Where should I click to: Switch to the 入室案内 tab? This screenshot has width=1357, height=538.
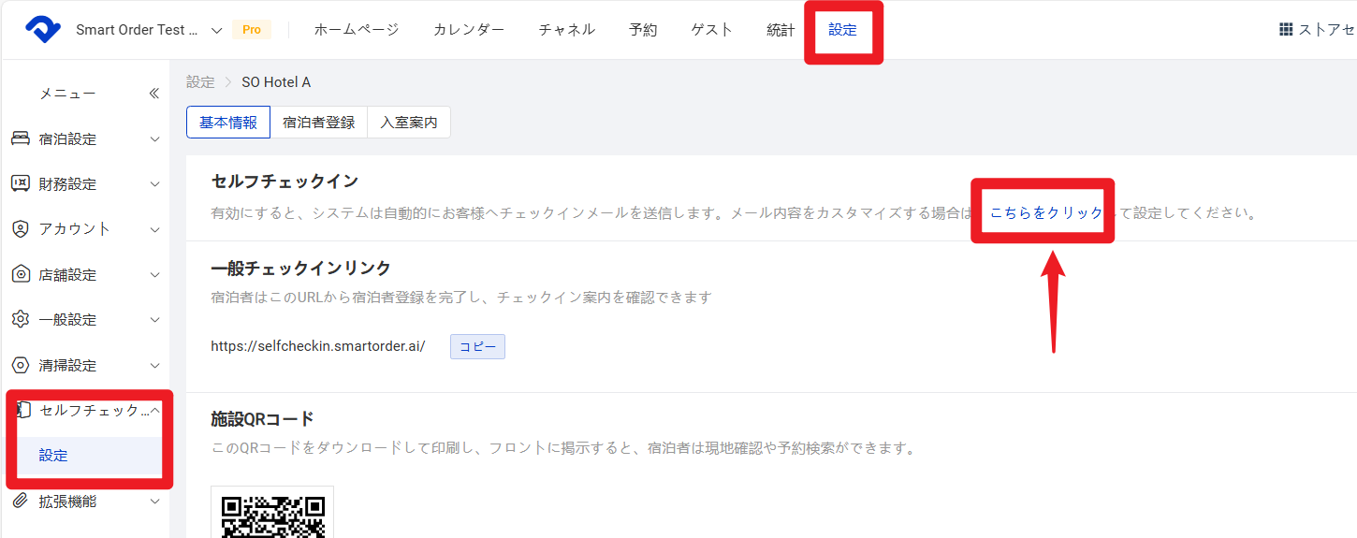pyautogui.click(x=408, y=123)
